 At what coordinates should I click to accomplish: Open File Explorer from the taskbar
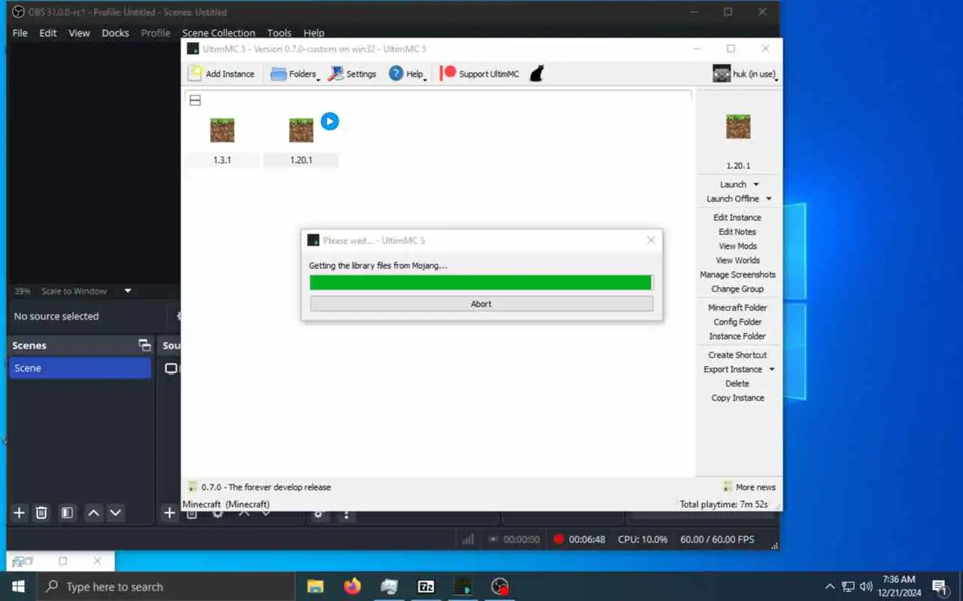pos(315,587)
